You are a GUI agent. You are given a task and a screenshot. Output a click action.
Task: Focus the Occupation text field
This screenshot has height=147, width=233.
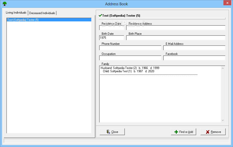[x=130, y=58]
